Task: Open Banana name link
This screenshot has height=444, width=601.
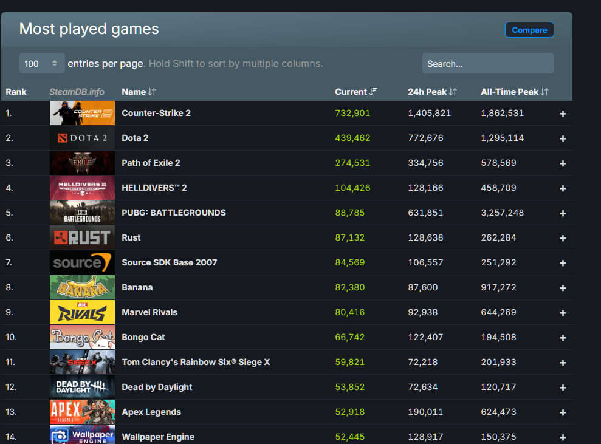Action: click(137, 287)
